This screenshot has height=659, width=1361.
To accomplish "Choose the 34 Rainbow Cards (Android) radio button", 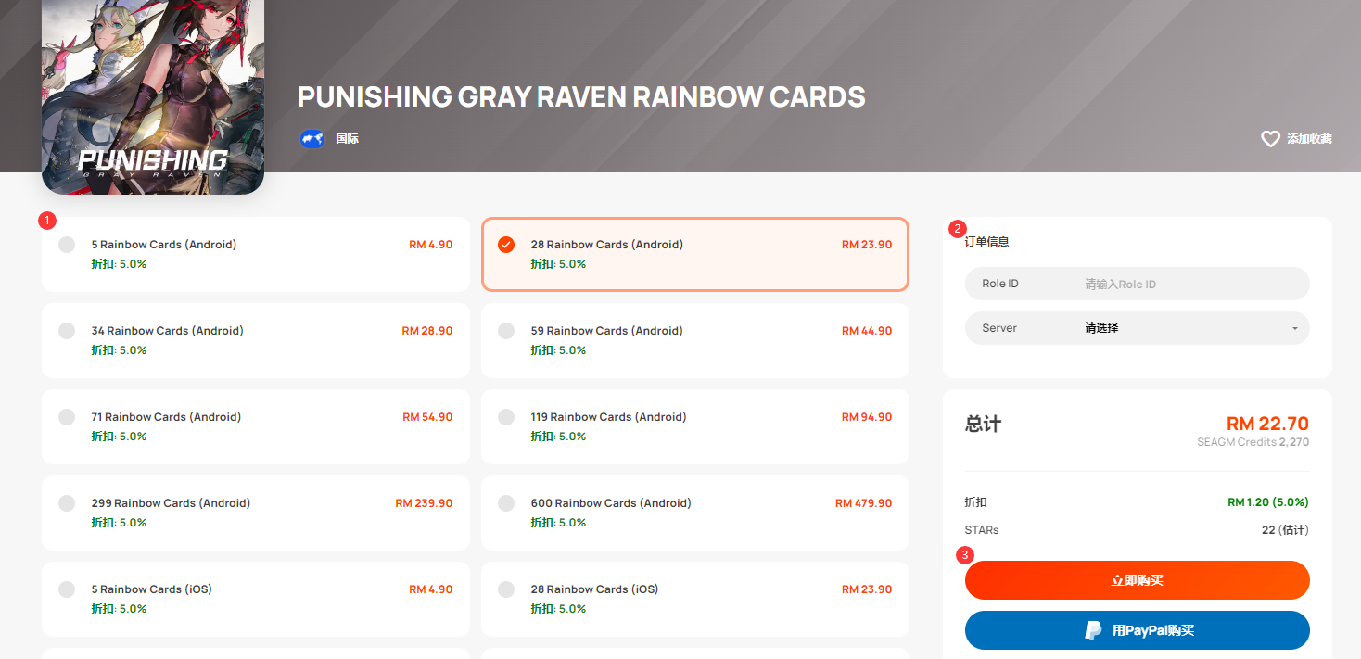I will click(x=67, y=331).
